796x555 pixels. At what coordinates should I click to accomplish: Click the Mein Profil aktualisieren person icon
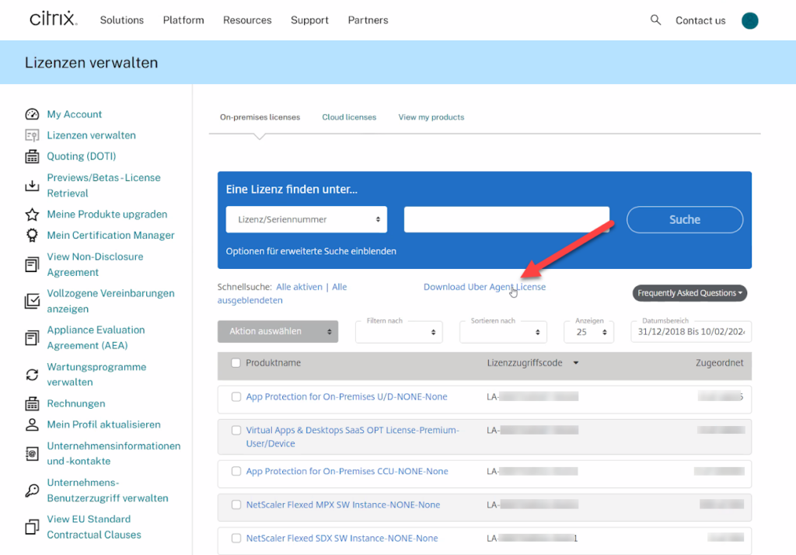(32, 425)
